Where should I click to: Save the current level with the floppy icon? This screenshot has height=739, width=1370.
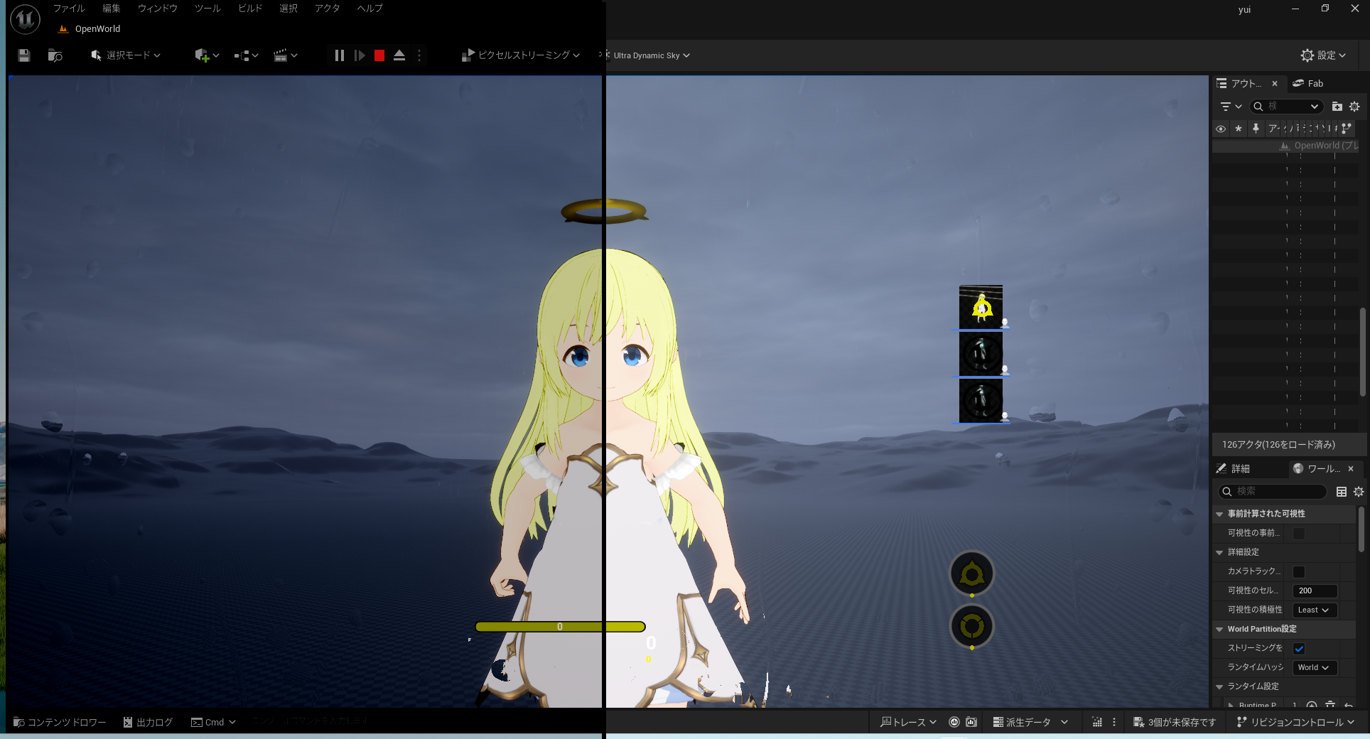coord(24,55)
